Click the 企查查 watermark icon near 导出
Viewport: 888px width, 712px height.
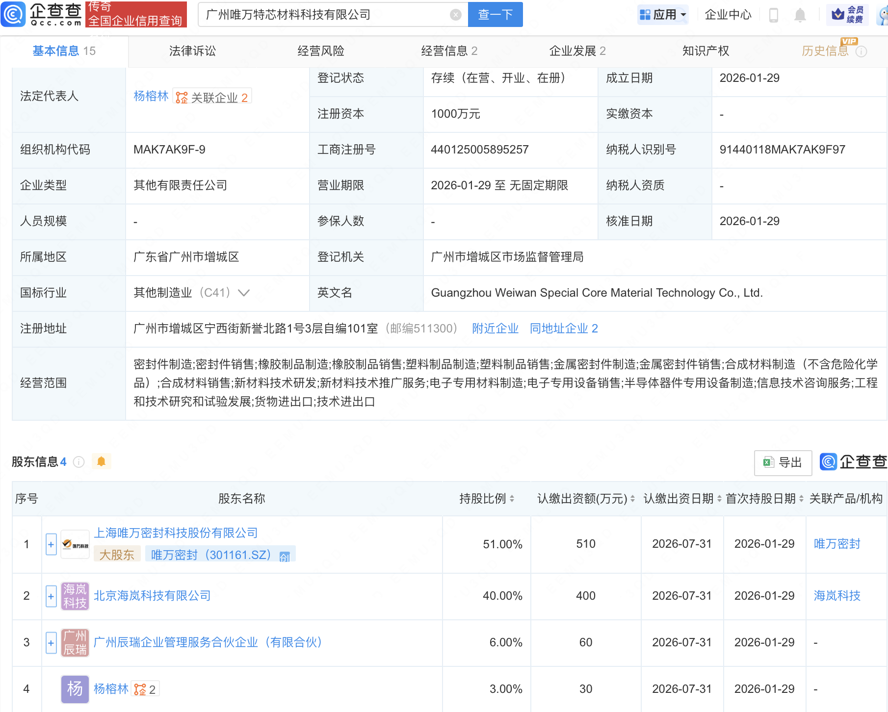click(x=828, y=462)
